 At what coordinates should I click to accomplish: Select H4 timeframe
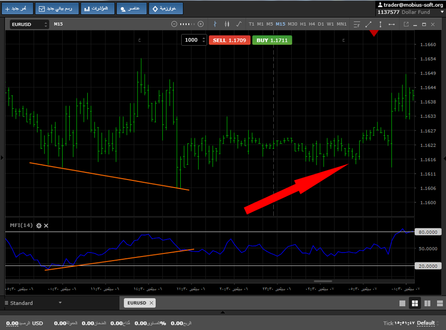pos(312,24)
